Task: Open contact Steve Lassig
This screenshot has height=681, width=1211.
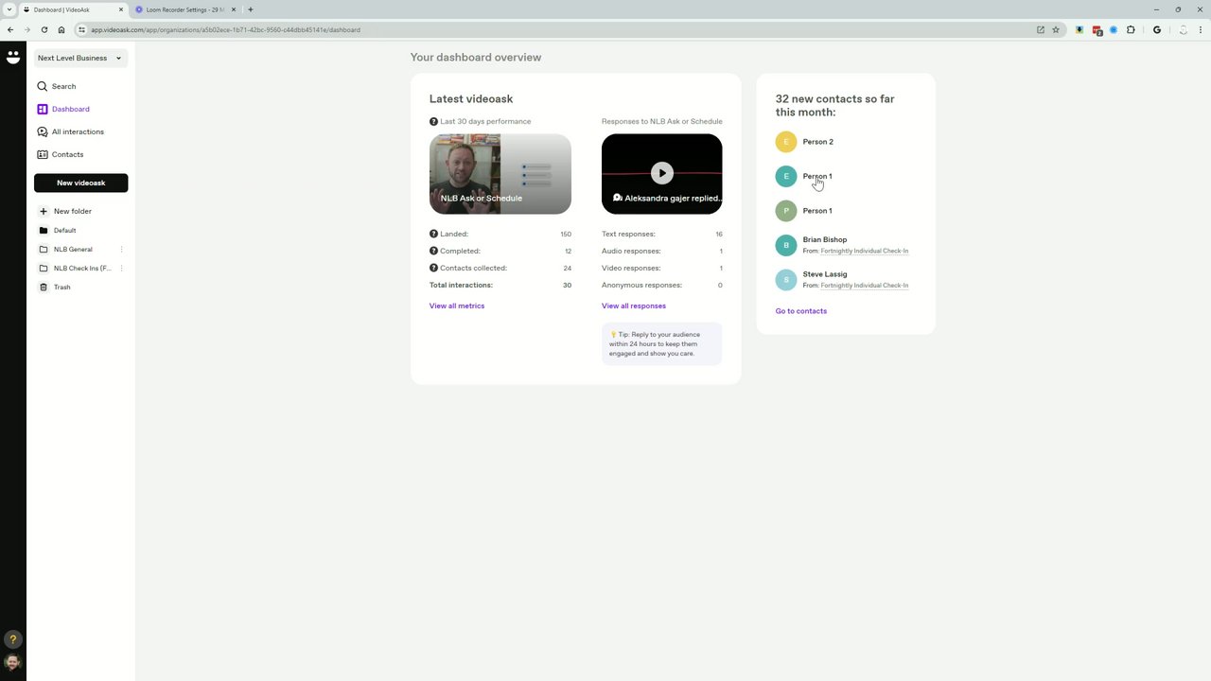Action: pos(825,274)
